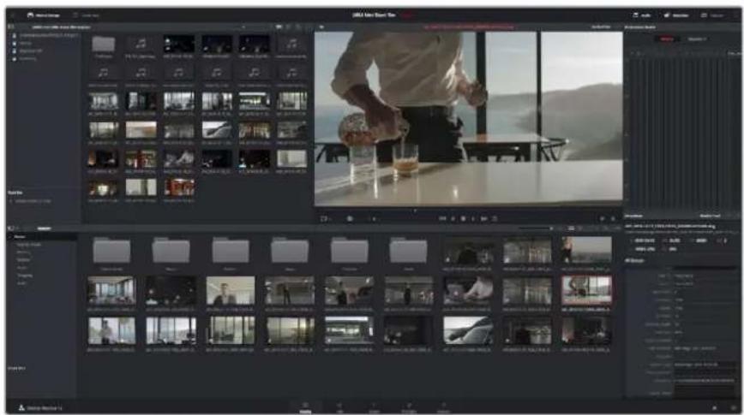This screenshot has width=744, height=415.
Task: Toggle the Media Storage panel button
Action: [43, 15]
